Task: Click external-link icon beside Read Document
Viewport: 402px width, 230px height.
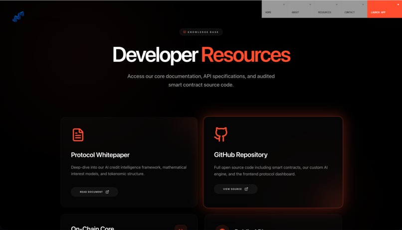Action: [107, 192]
